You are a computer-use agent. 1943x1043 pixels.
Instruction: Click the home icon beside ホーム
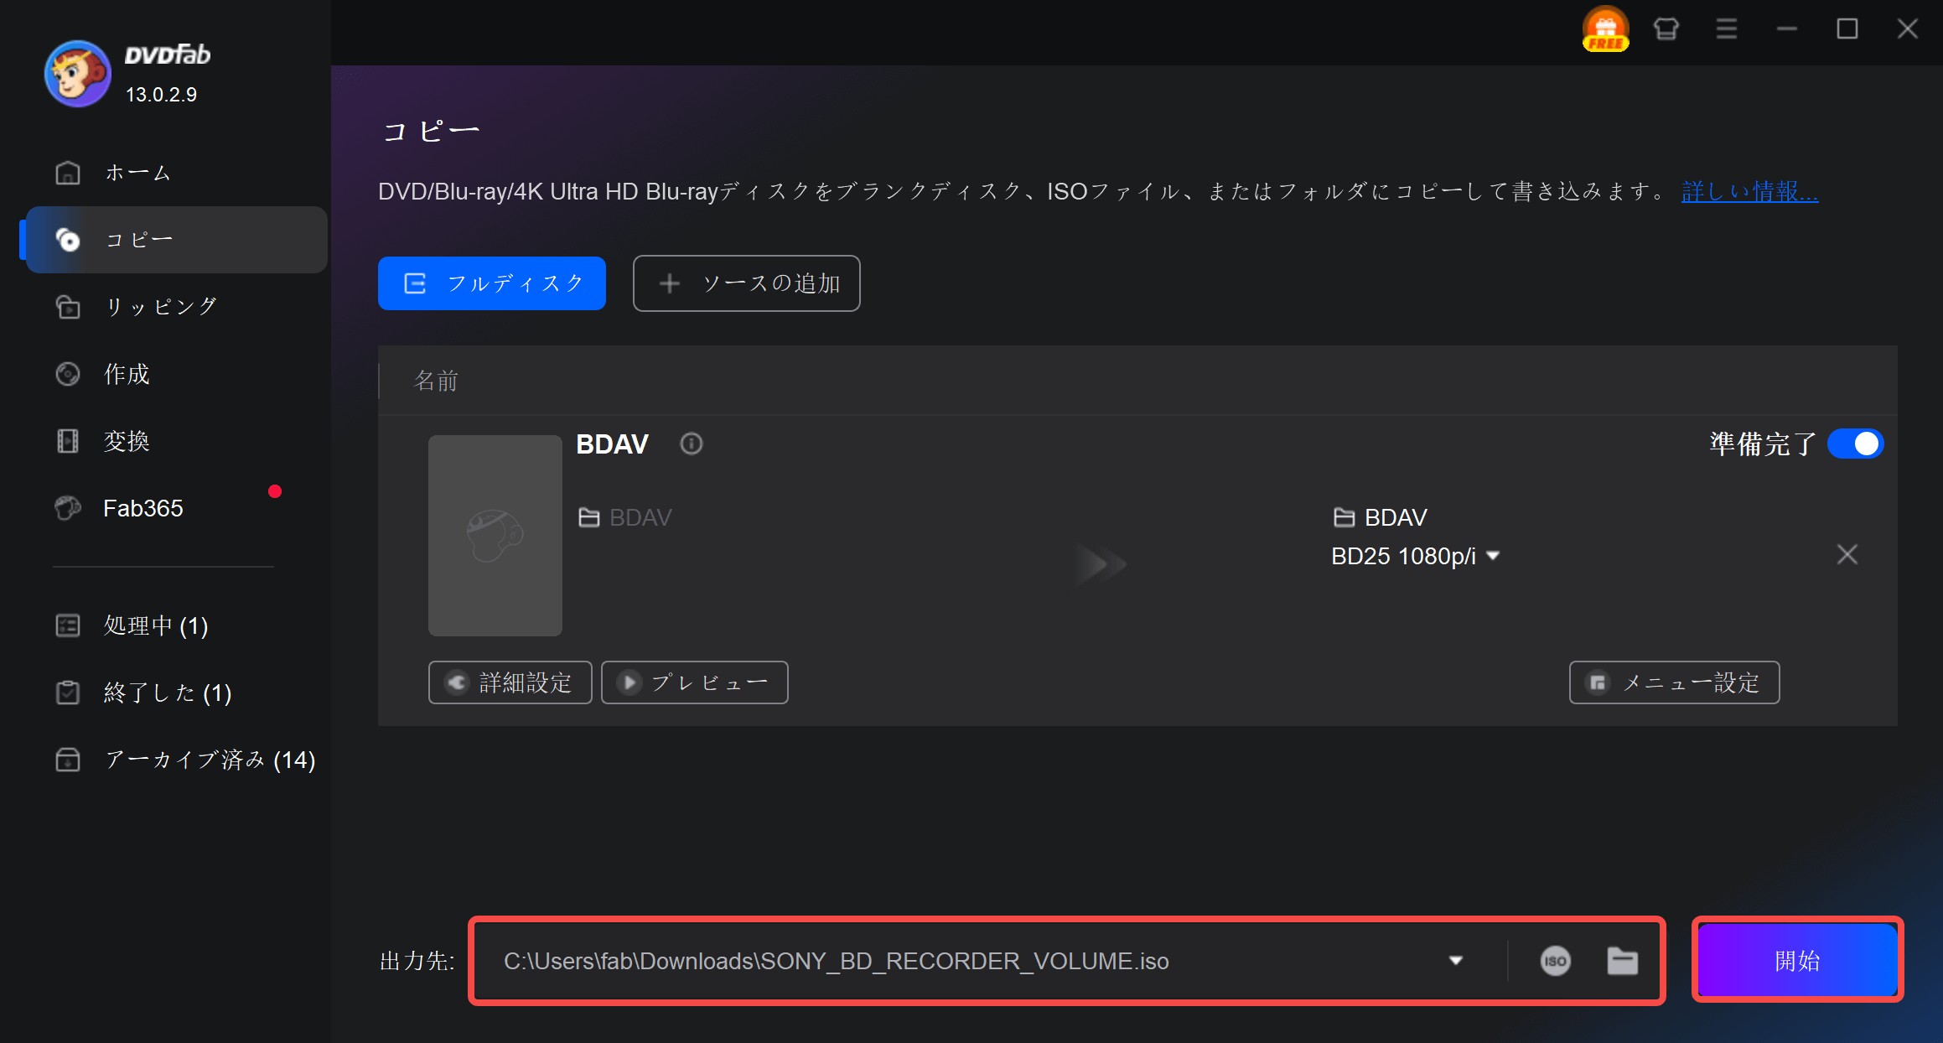pos(68,173)
